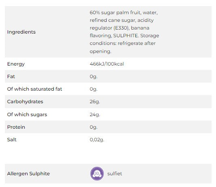The height and width of the screenshot is (187, 216).
Task: Click the 'Of which sugars' label
Action: [x=27, y=115]
